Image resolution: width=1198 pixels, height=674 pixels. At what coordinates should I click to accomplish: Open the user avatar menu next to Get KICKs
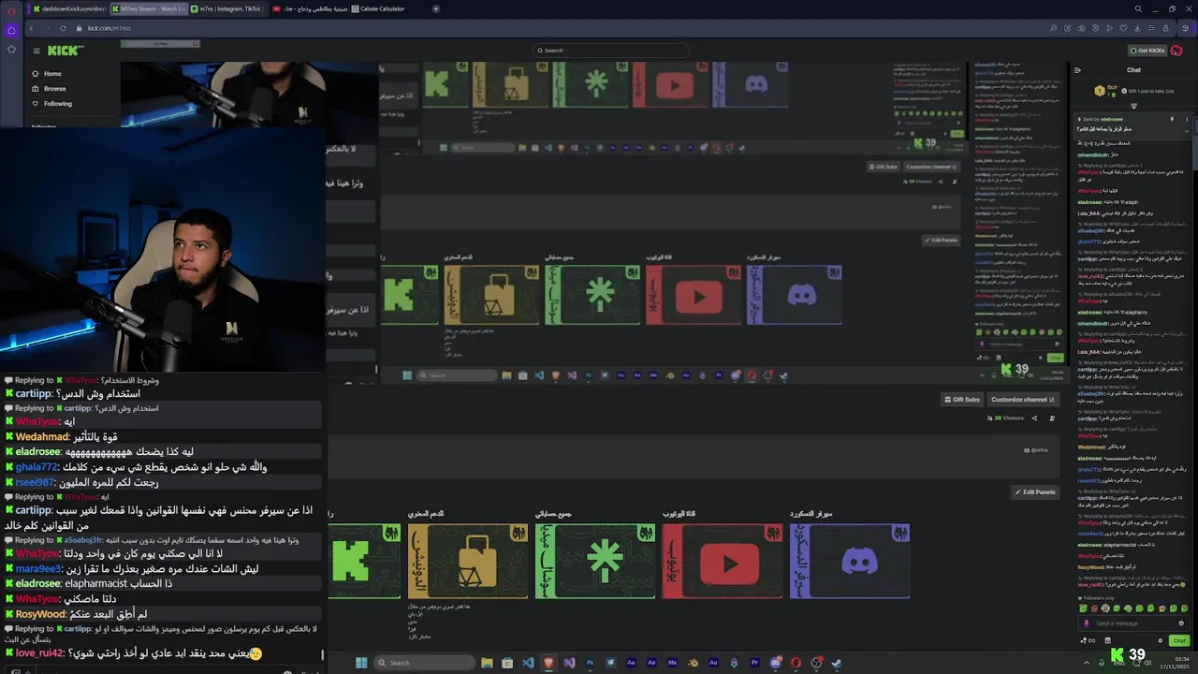[1176, 51]
